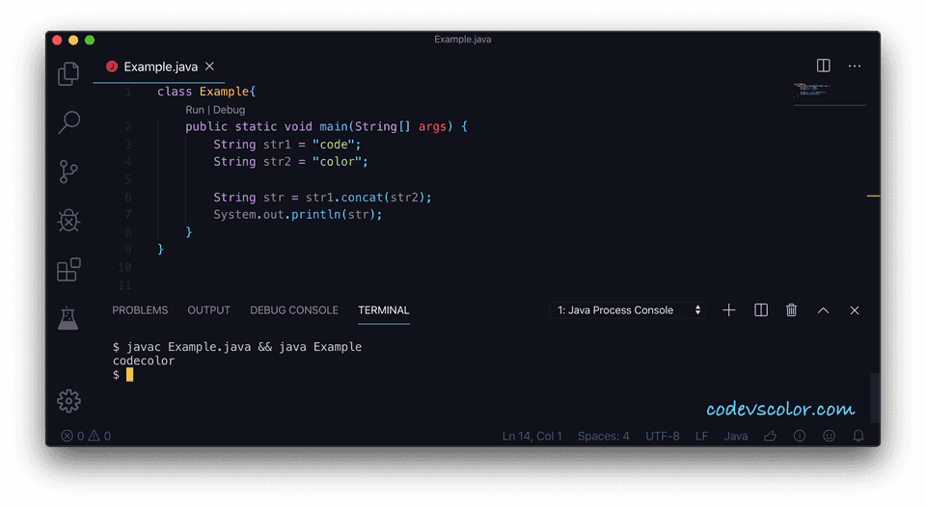Kill terminal with trash icon
Viewport: 926px width, 507px height.
[x=791, y=309]
